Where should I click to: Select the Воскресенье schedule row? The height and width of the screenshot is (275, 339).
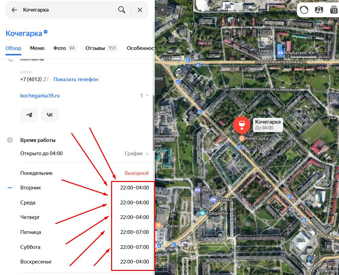(x=85, y=262)
